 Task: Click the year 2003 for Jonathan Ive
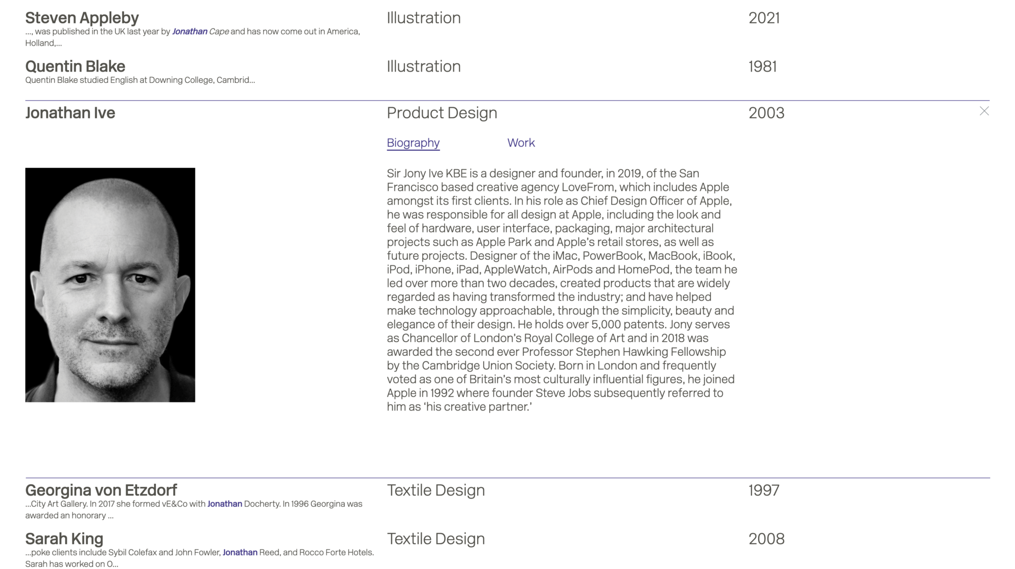point(766,113)
